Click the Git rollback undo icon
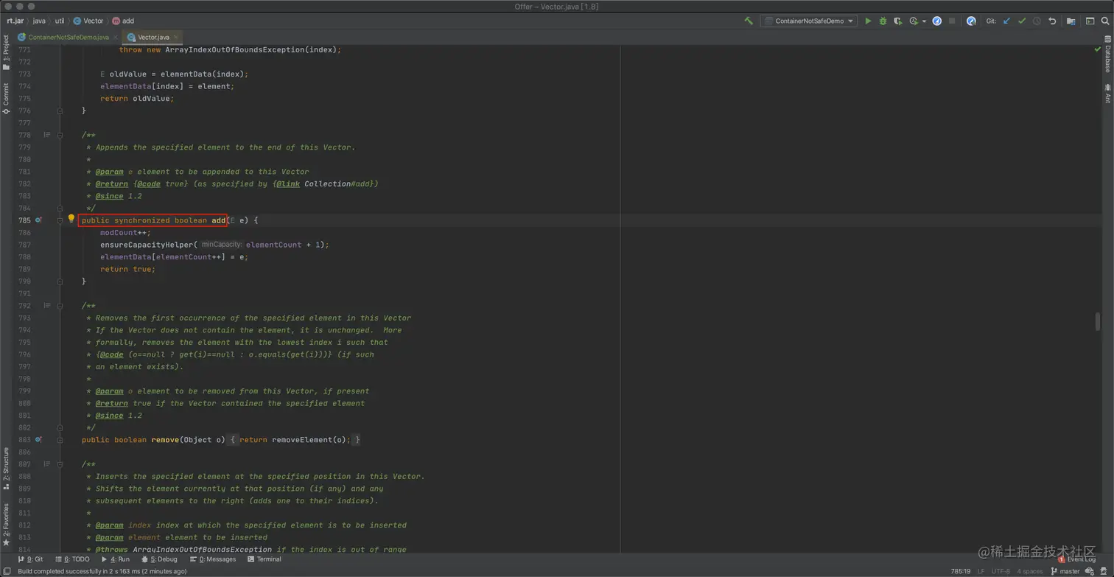The image size is (1114, 577). 1052,21
